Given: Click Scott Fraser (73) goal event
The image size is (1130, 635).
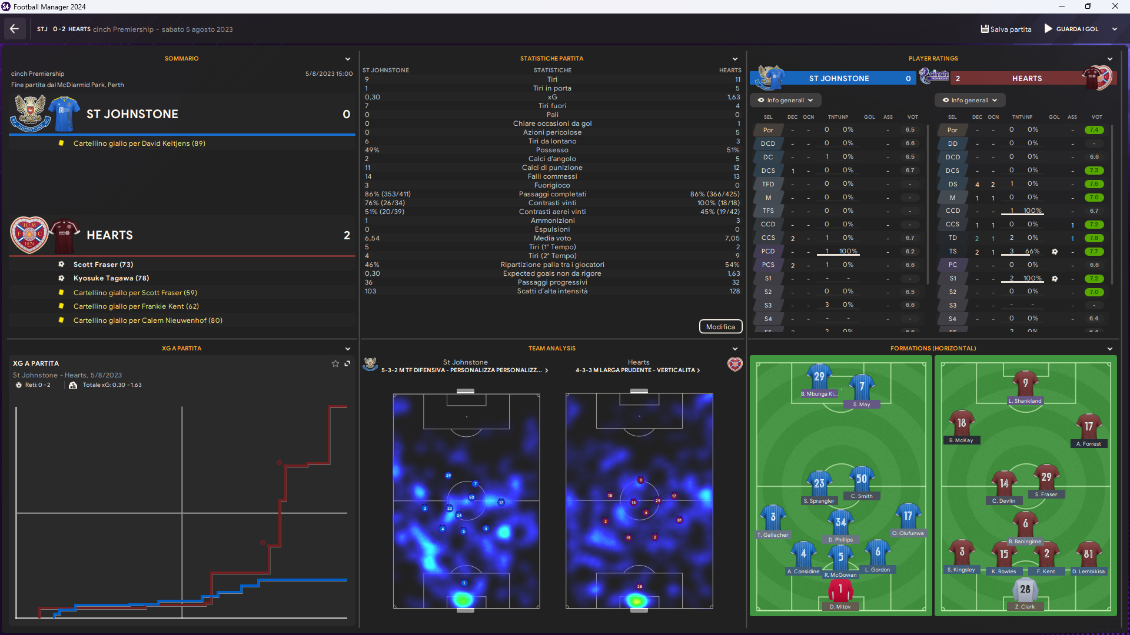Looking at the screenshot, I should tap(103, 265).
